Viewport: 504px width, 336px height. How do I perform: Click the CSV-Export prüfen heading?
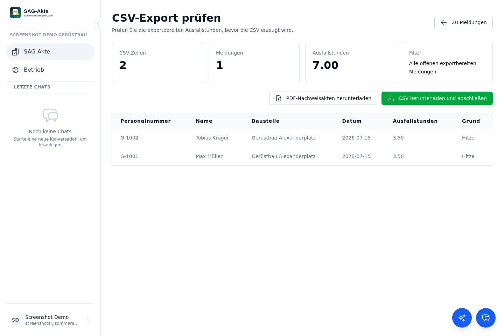166,18
